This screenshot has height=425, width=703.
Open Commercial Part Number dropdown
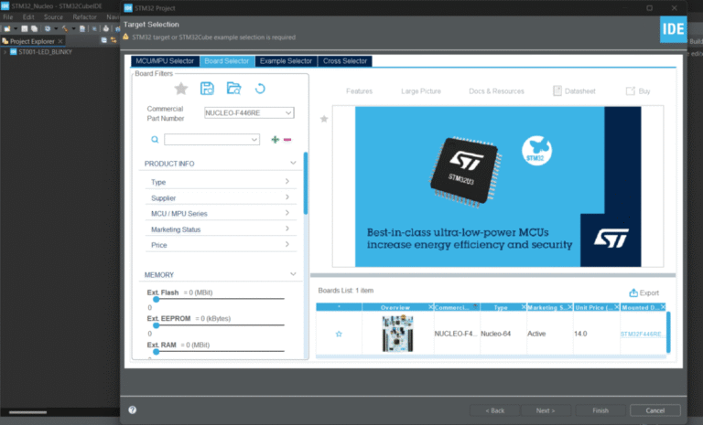(x=288, y=112)
